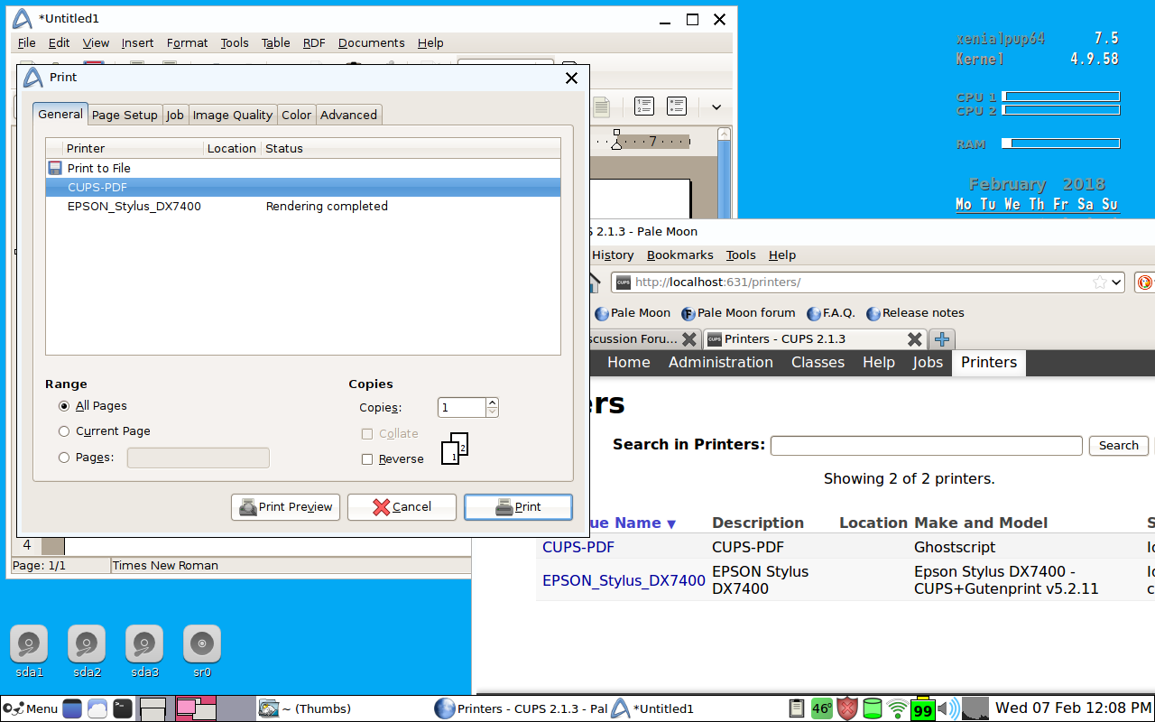Screen dimensions: 1155x722
Task: Select the Current Page radio button
Action: [x=64, y=431]
